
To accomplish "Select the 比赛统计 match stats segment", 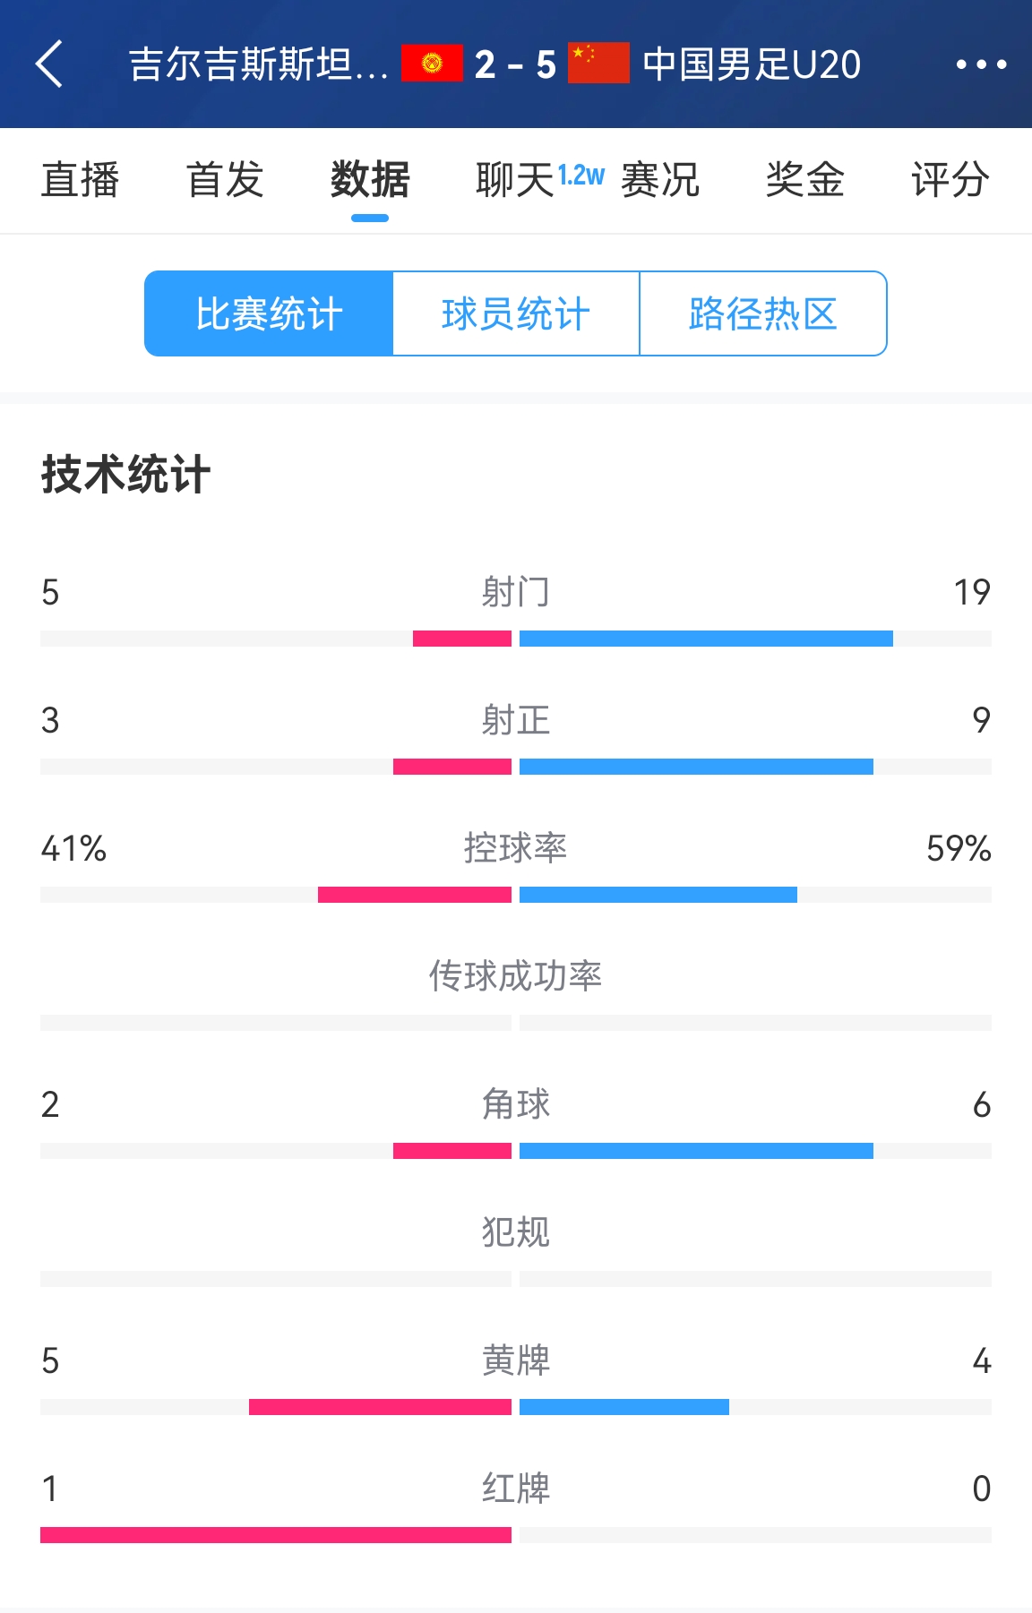I will click(269, 313).
